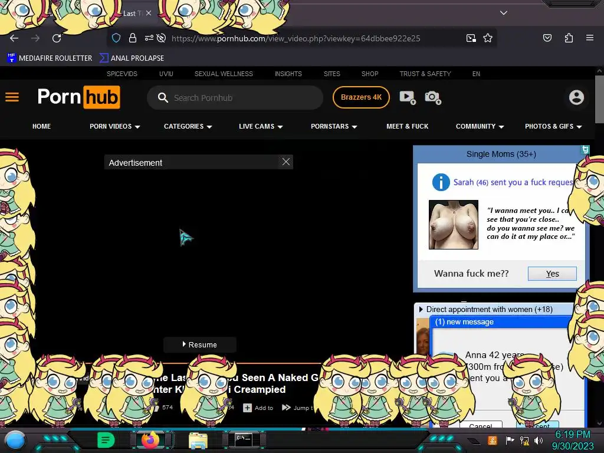Open the SHOP top link

coord(370,74)
